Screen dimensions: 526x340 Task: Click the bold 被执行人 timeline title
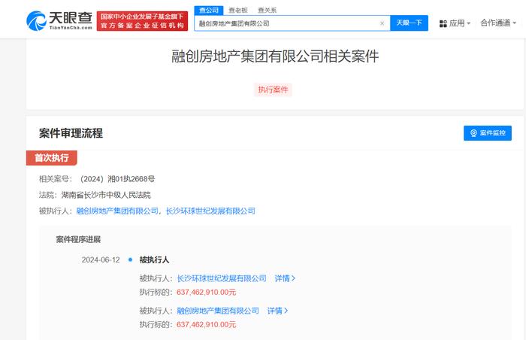154,260
